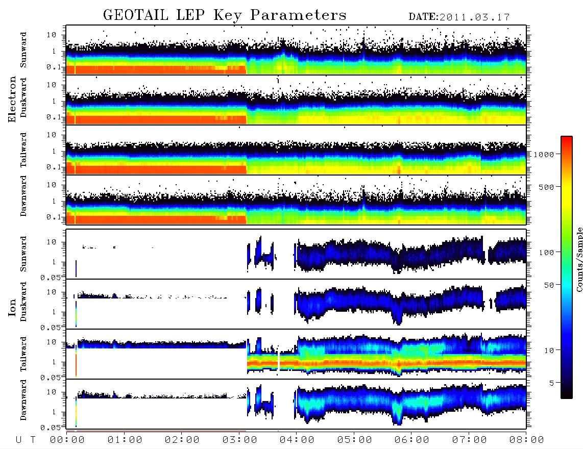Select the "DATE:2011.03.17" label
This screenshot has width=583, height=449.
tap(459, 17)
